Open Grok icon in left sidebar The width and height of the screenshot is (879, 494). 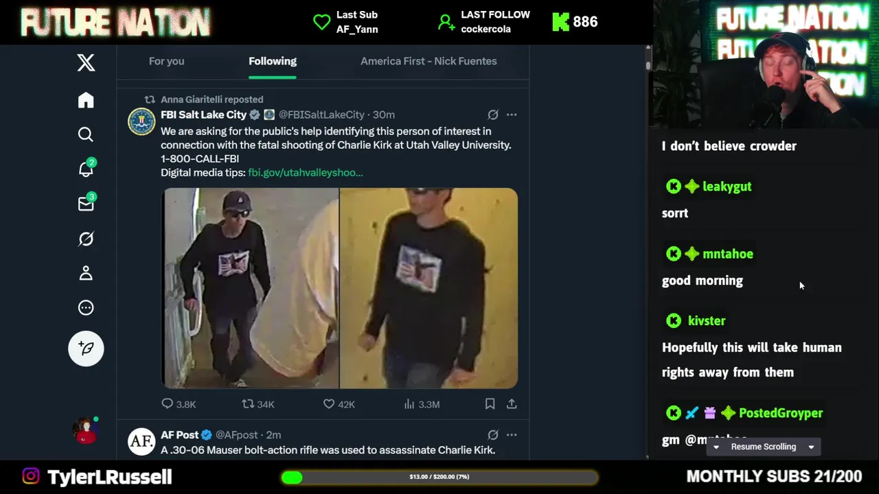coord(86,239)
